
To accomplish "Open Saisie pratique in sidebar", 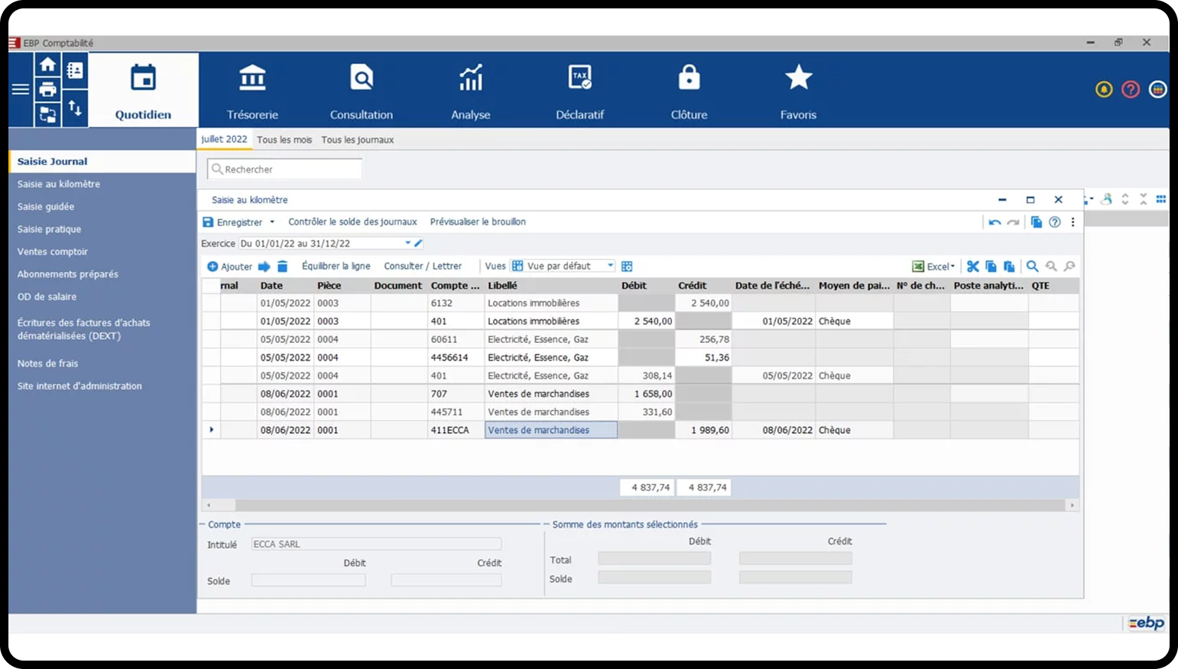I will (49, 229).
